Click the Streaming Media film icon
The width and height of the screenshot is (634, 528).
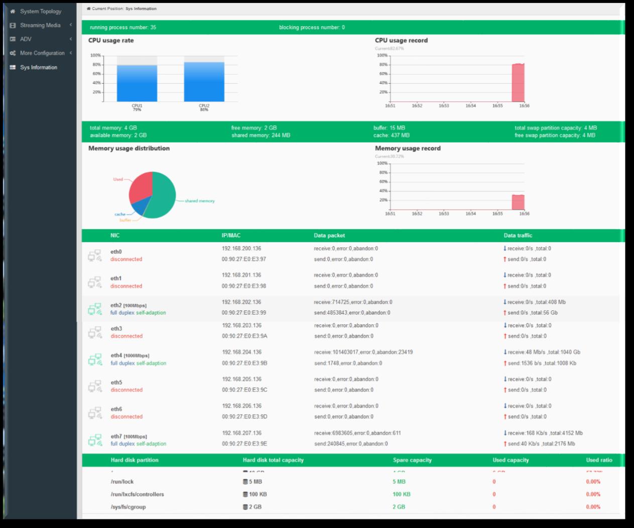coord(13,26)
